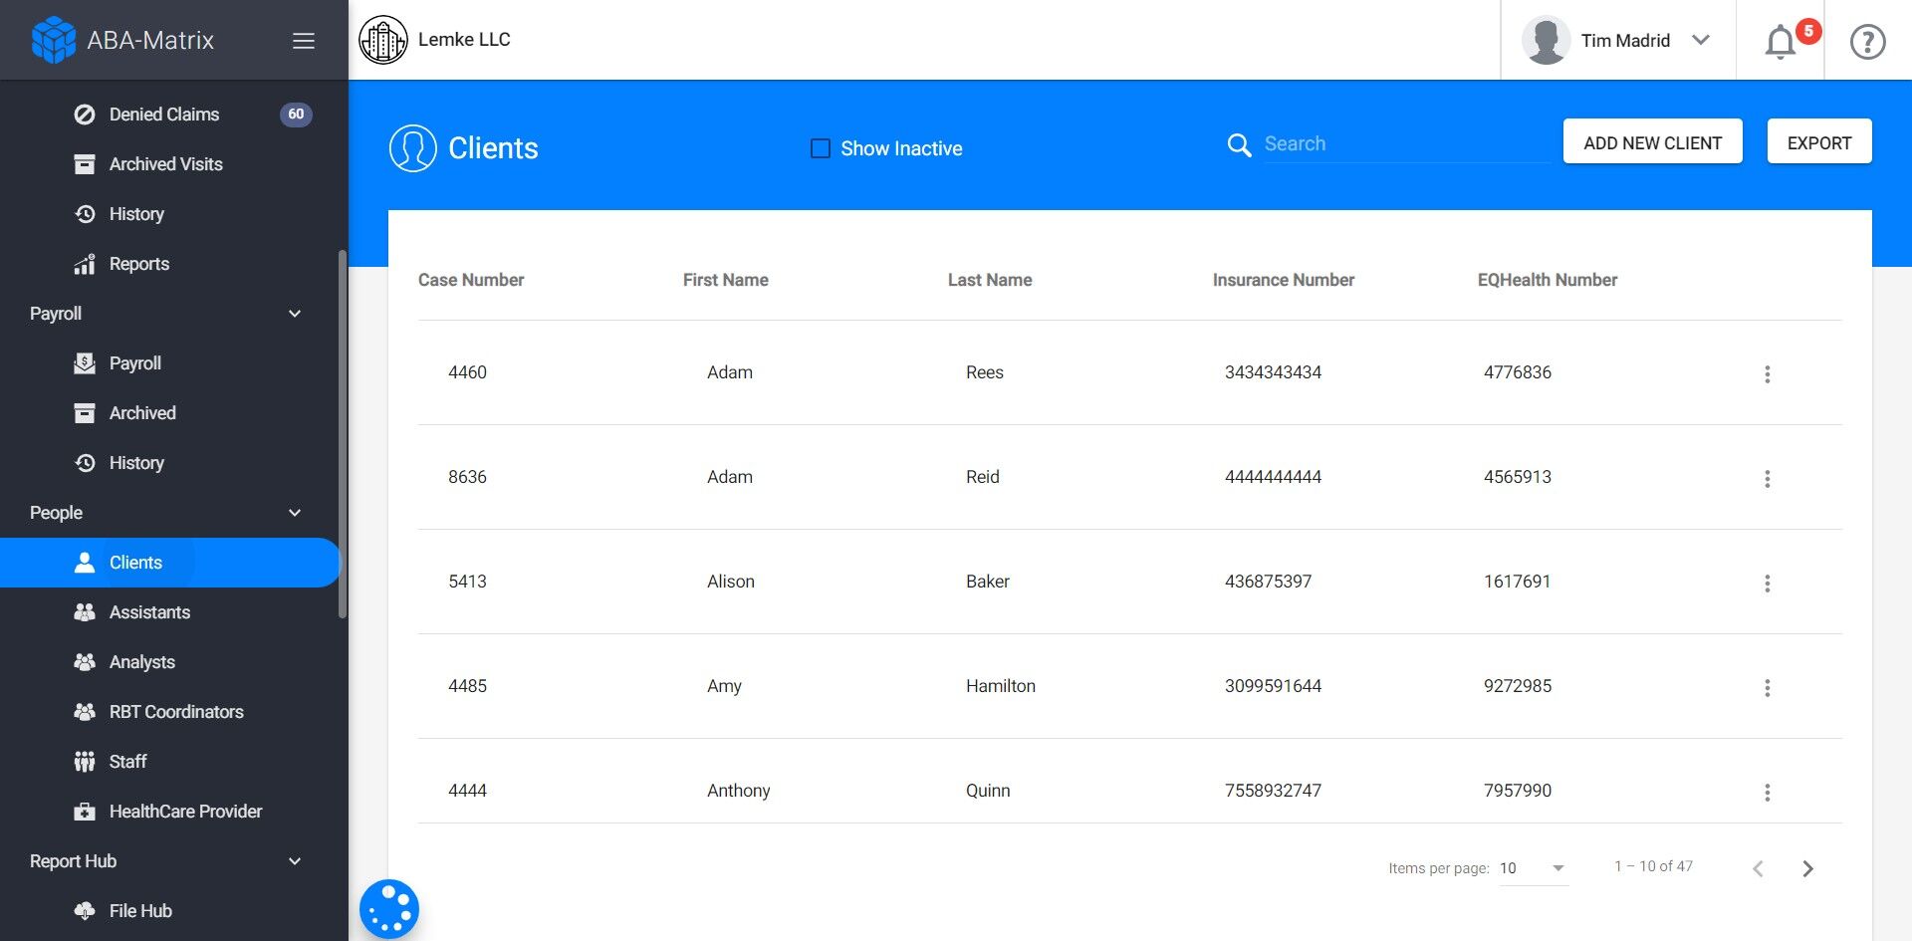The width and height of the screenshot is (1912, 941).
Task: Focus the client Search field
Action: pos(1404,144)
